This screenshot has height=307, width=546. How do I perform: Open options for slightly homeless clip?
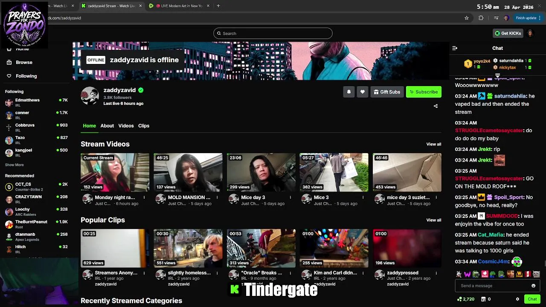pos(217,273)
